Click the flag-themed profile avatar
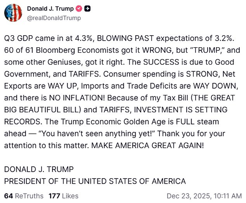Viewport: 246px width, 203px height. (13, 13)
